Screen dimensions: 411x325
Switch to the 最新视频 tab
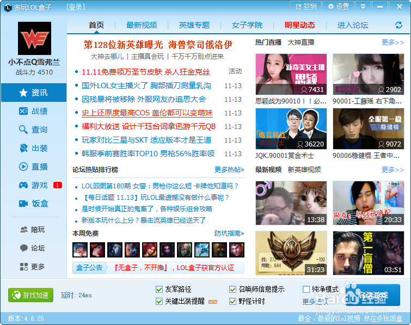(142, 25)
